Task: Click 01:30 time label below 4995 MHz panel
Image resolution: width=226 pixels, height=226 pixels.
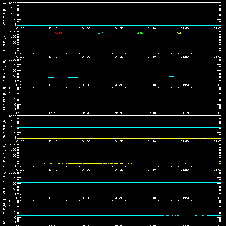Action: coord(119,170)
